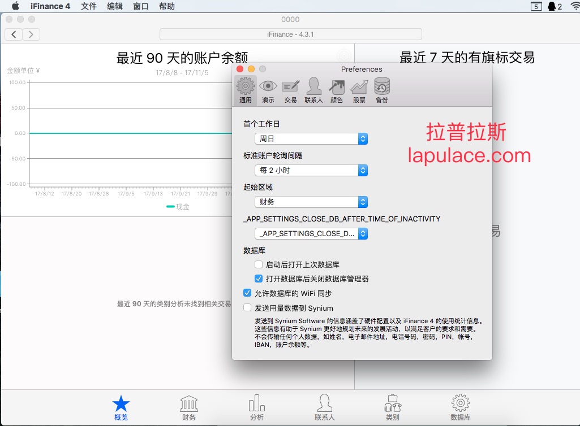This screenshot has width=580, height=426.
Task: Click the 最近 90 天的类别分析未找到相关交易 message
Action: pyautogui.click(x=174, y=304)
